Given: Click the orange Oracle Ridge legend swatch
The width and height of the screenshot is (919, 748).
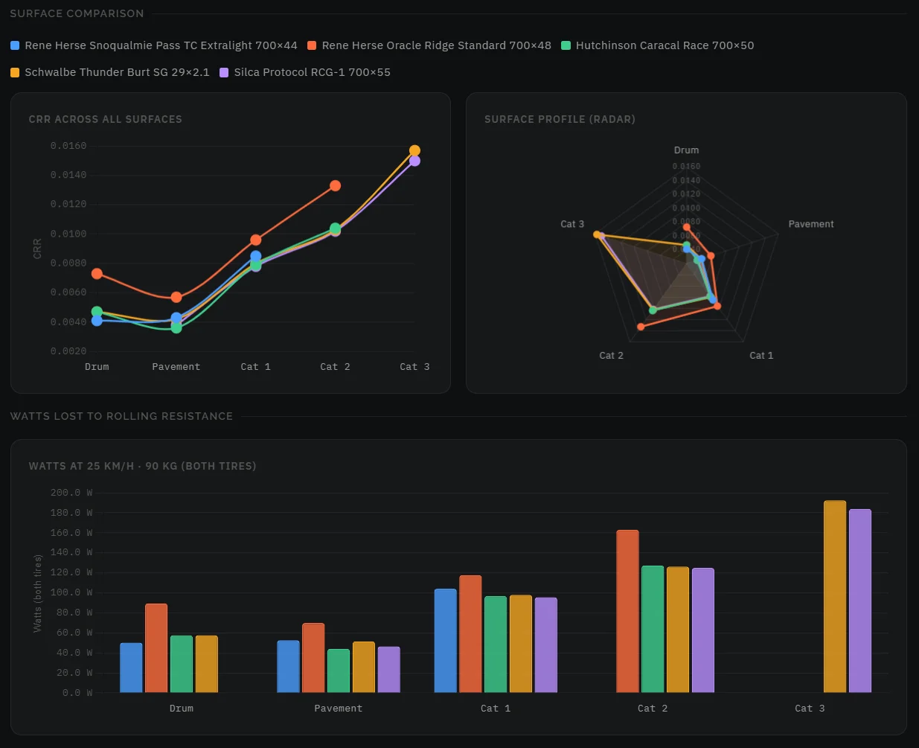Looking at the screenshot, I should point(312,45).
